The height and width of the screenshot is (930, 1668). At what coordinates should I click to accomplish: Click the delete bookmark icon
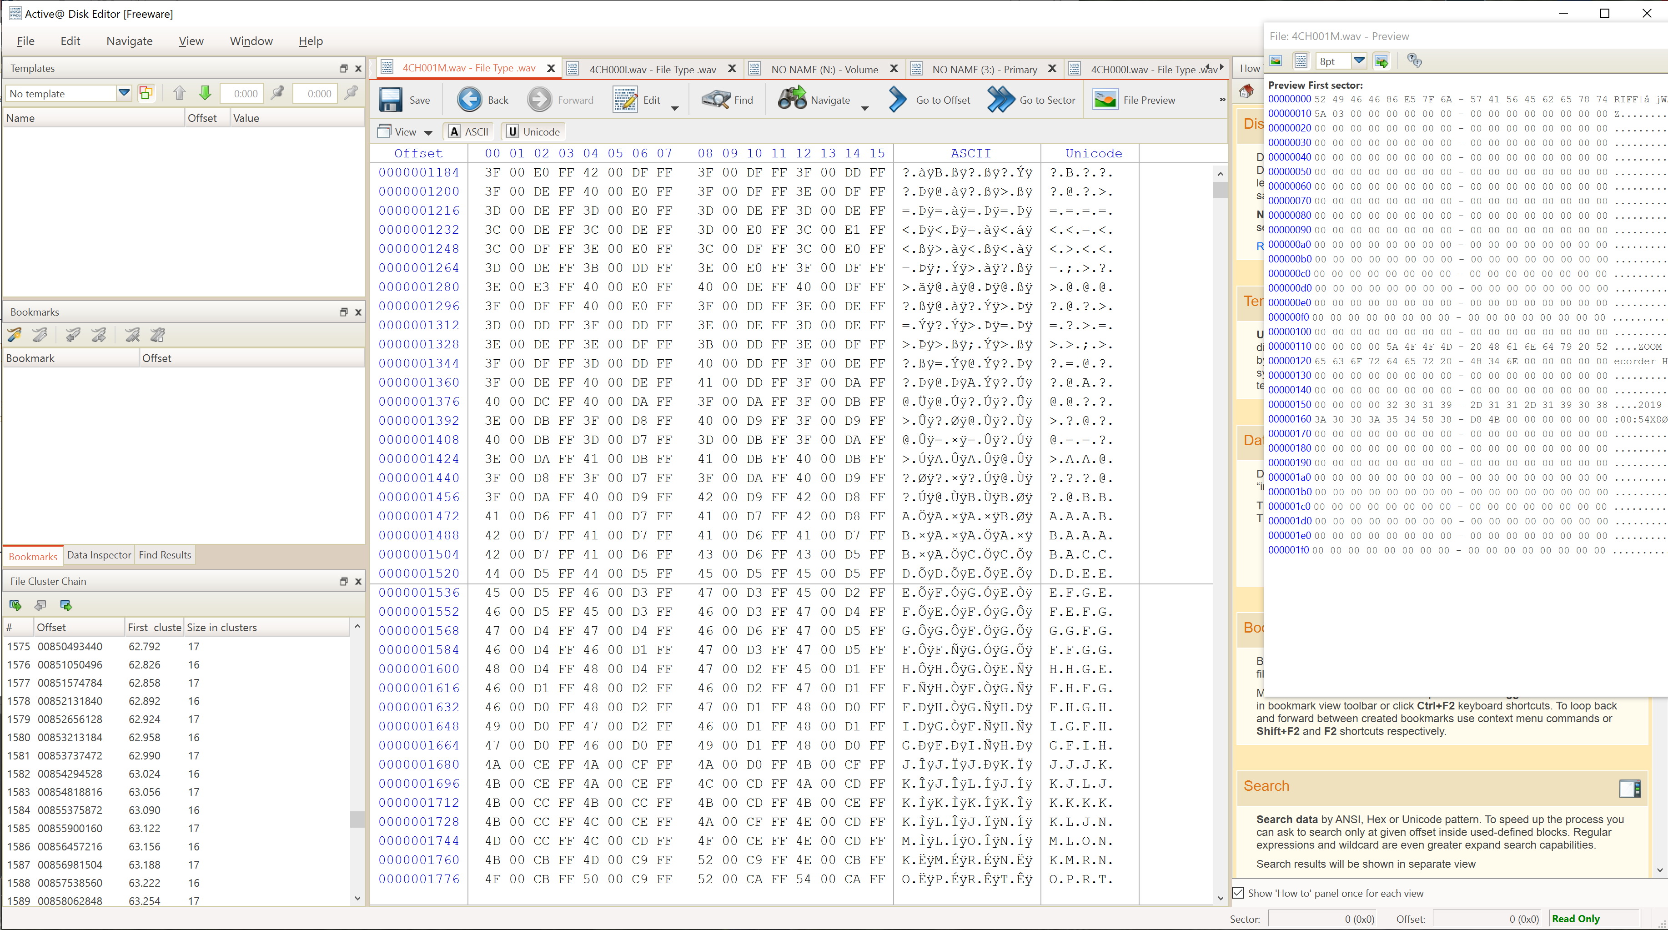coord(132,335)
